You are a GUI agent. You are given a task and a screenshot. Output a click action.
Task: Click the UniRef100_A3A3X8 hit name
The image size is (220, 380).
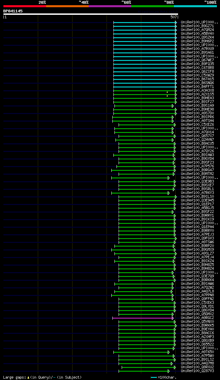pyautogui.click(x=197, y=90)
